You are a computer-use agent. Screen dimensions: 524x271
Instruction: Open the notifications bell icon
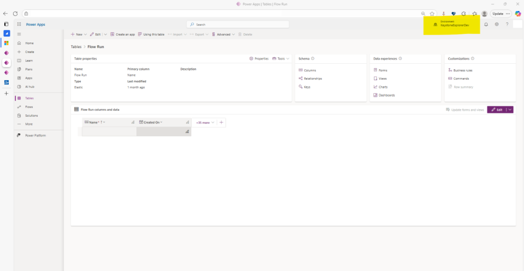[x=486, y=24]
